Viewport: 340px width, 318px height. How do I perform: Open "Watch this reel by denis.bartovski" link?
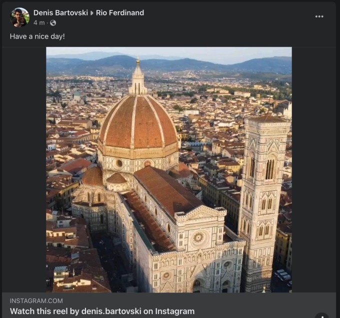(x=102, y=311)
